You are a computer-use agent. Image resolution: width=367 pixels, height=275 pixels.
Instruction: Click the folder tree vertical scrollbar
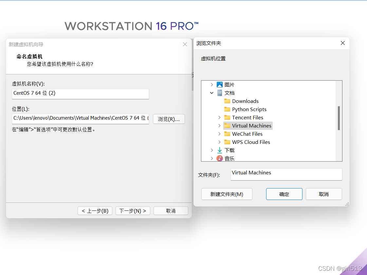coord(339,118)
